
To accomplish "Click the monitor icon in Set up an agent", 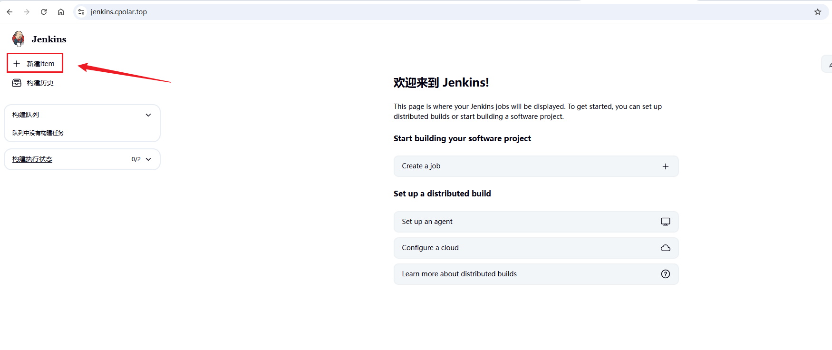I will tap(666, 222).
